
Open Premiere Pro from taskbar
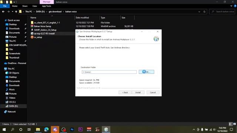pos(80,129)
